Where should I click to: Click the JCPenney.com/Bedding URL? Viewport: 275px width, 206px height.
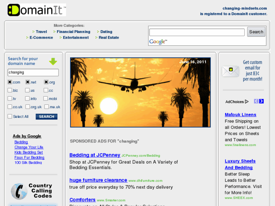141,155
